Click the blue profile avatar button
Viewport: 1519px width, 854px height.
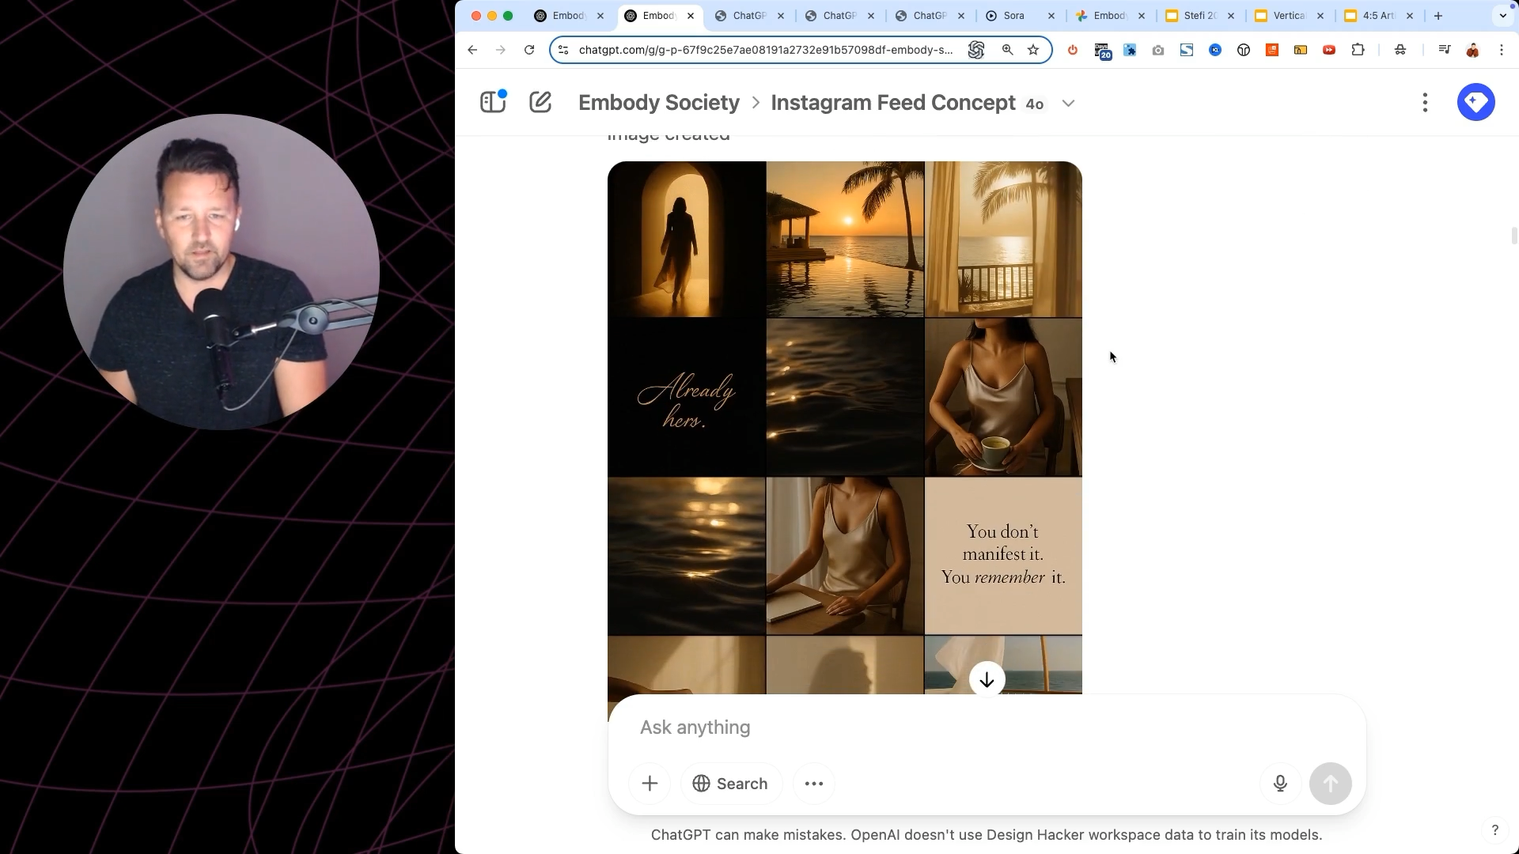(1475, 102)
